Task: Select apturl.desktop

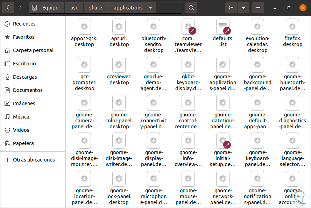Action: pyautogui.click(x=119, y=27)
